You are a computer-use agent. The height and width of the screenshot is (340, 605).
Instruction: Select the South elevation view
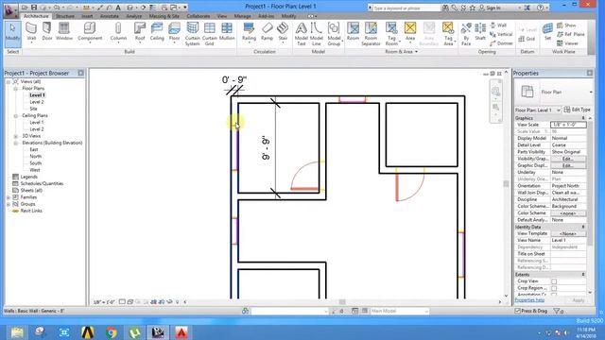pos(35,163)
